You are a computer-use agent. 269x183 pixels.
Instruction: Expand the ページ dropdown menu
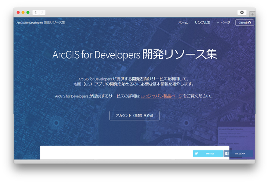coord(223,22)
